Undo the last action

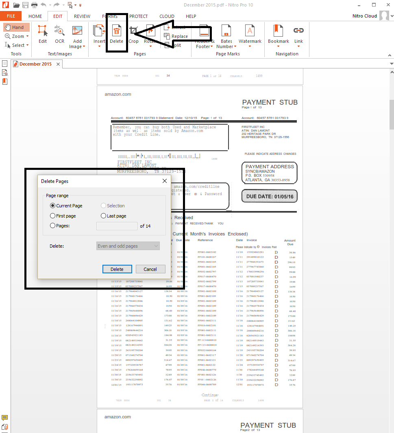point(43,5)
